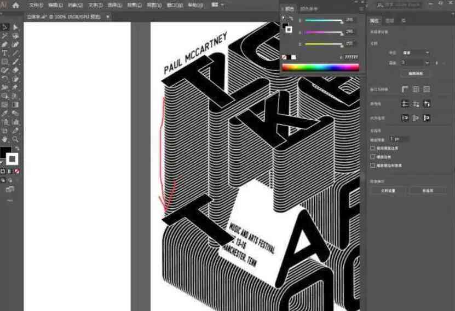Click the 编辑画板 button

pyautogui.click(x=415, y=74)
